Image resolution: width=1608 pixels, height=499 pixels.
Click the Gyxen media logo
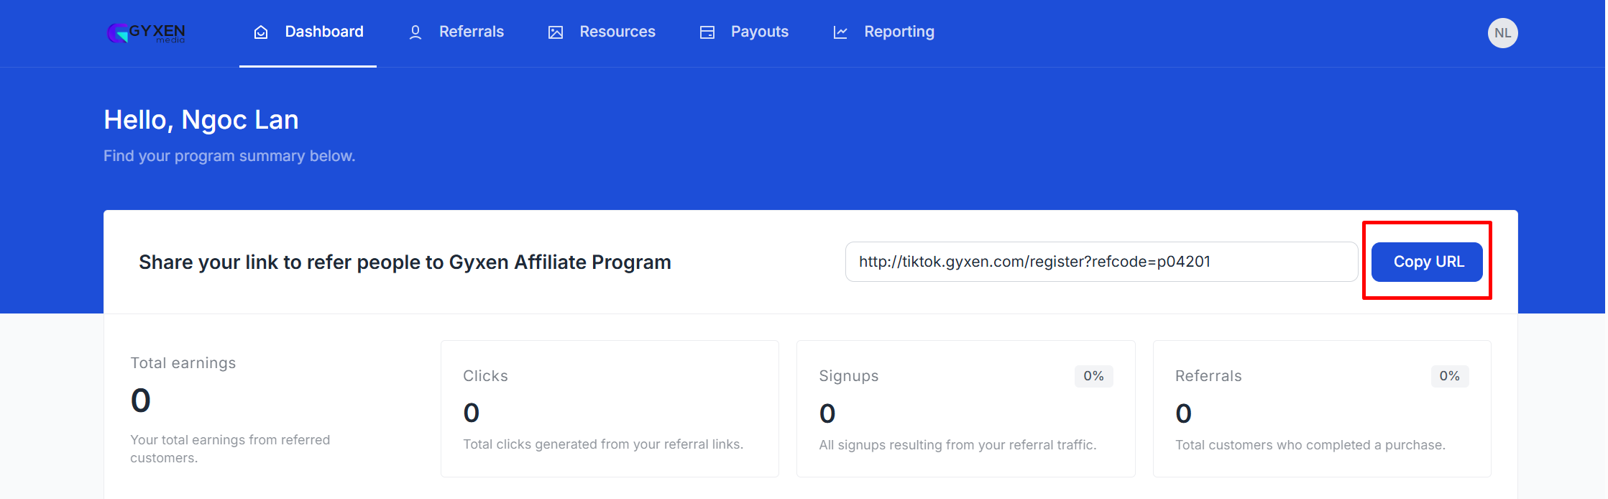point(146,33)
